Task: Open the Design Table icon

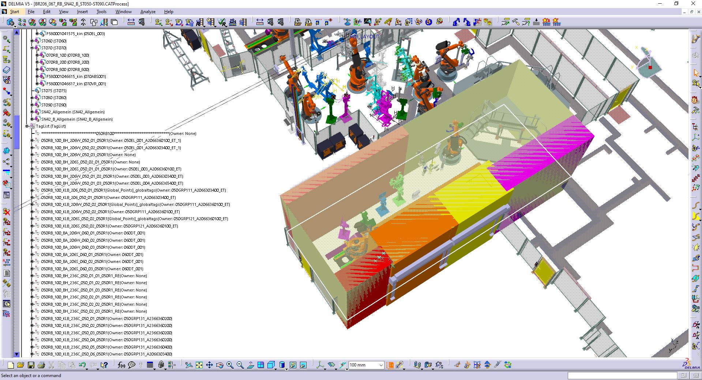Action: [x=150, y=365]
